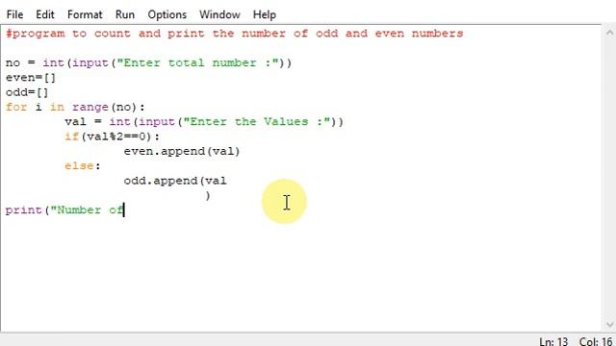This screenshot has width=616, height=346.
Task: Click the odd.append(val line
Action: point(175,181)
